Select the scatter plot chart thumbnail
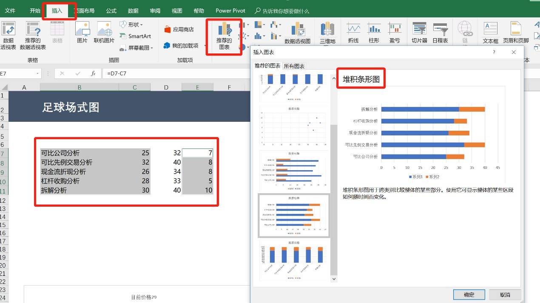 (294, 126)
